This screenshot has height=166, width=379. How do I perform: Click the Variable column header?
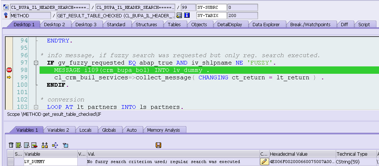click(x=50, y=154)
